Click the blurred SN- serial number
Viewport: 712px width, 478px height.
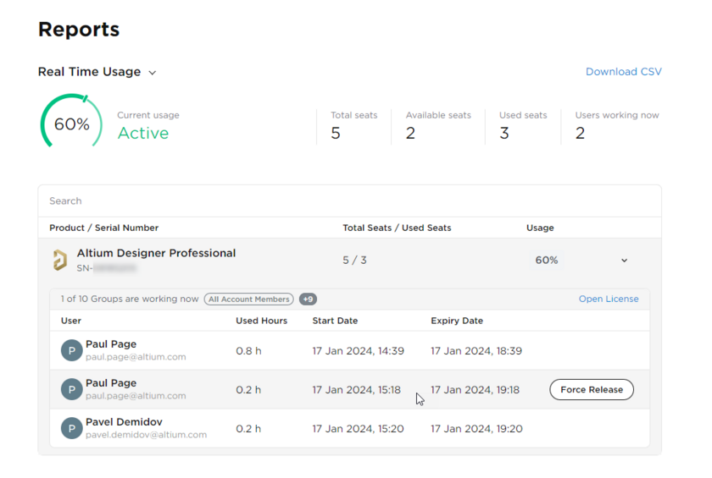(106, 268)
